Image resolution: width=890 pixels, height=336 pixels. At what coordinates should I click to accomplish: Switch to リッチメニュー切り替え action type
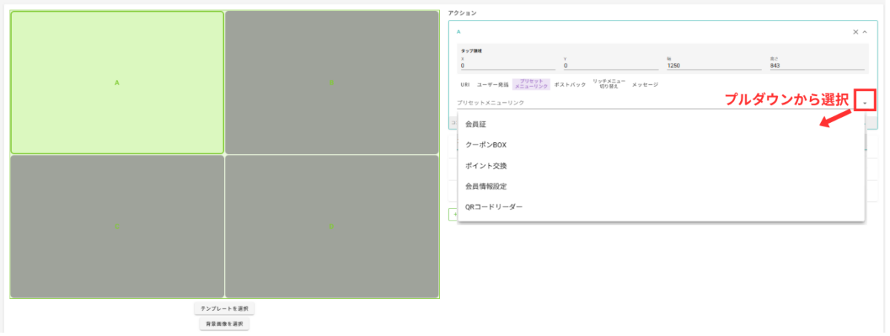click(x=609, y=84)
